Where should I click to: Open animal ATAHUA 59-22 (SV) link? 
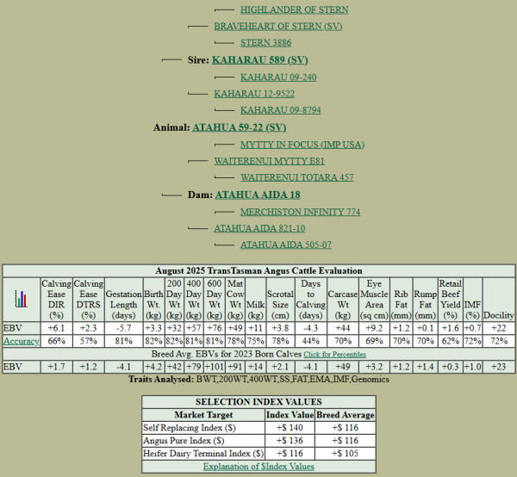tap(239, 127)
